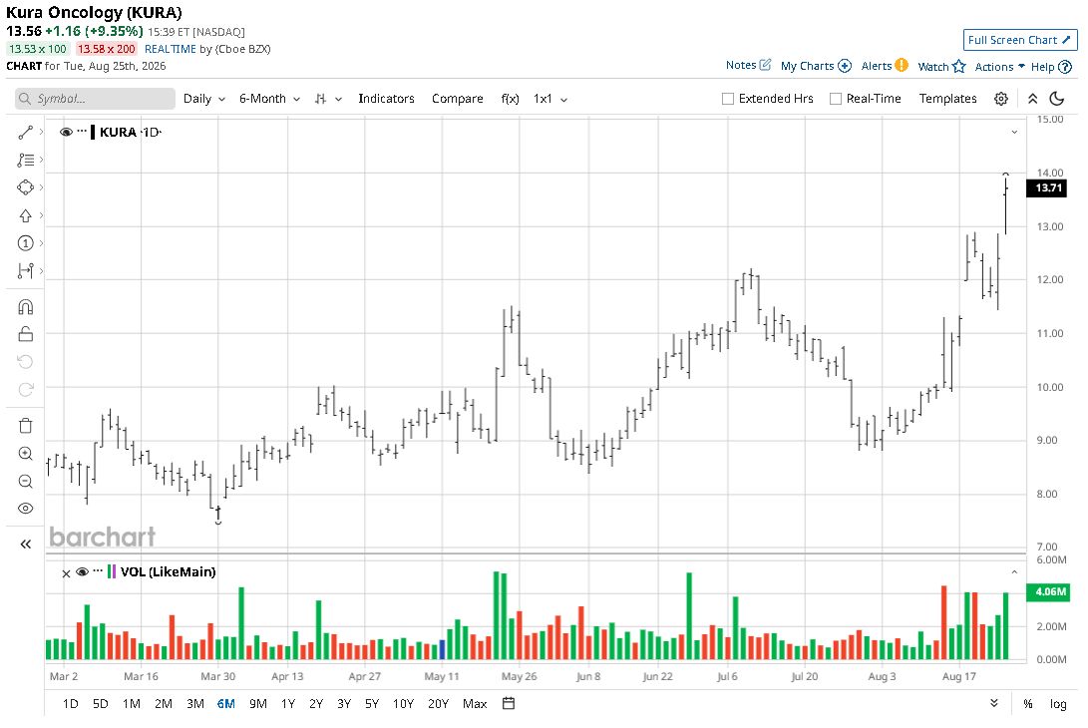Open the Actions dropdown
Screen dimensions: 1088x728
999,67
